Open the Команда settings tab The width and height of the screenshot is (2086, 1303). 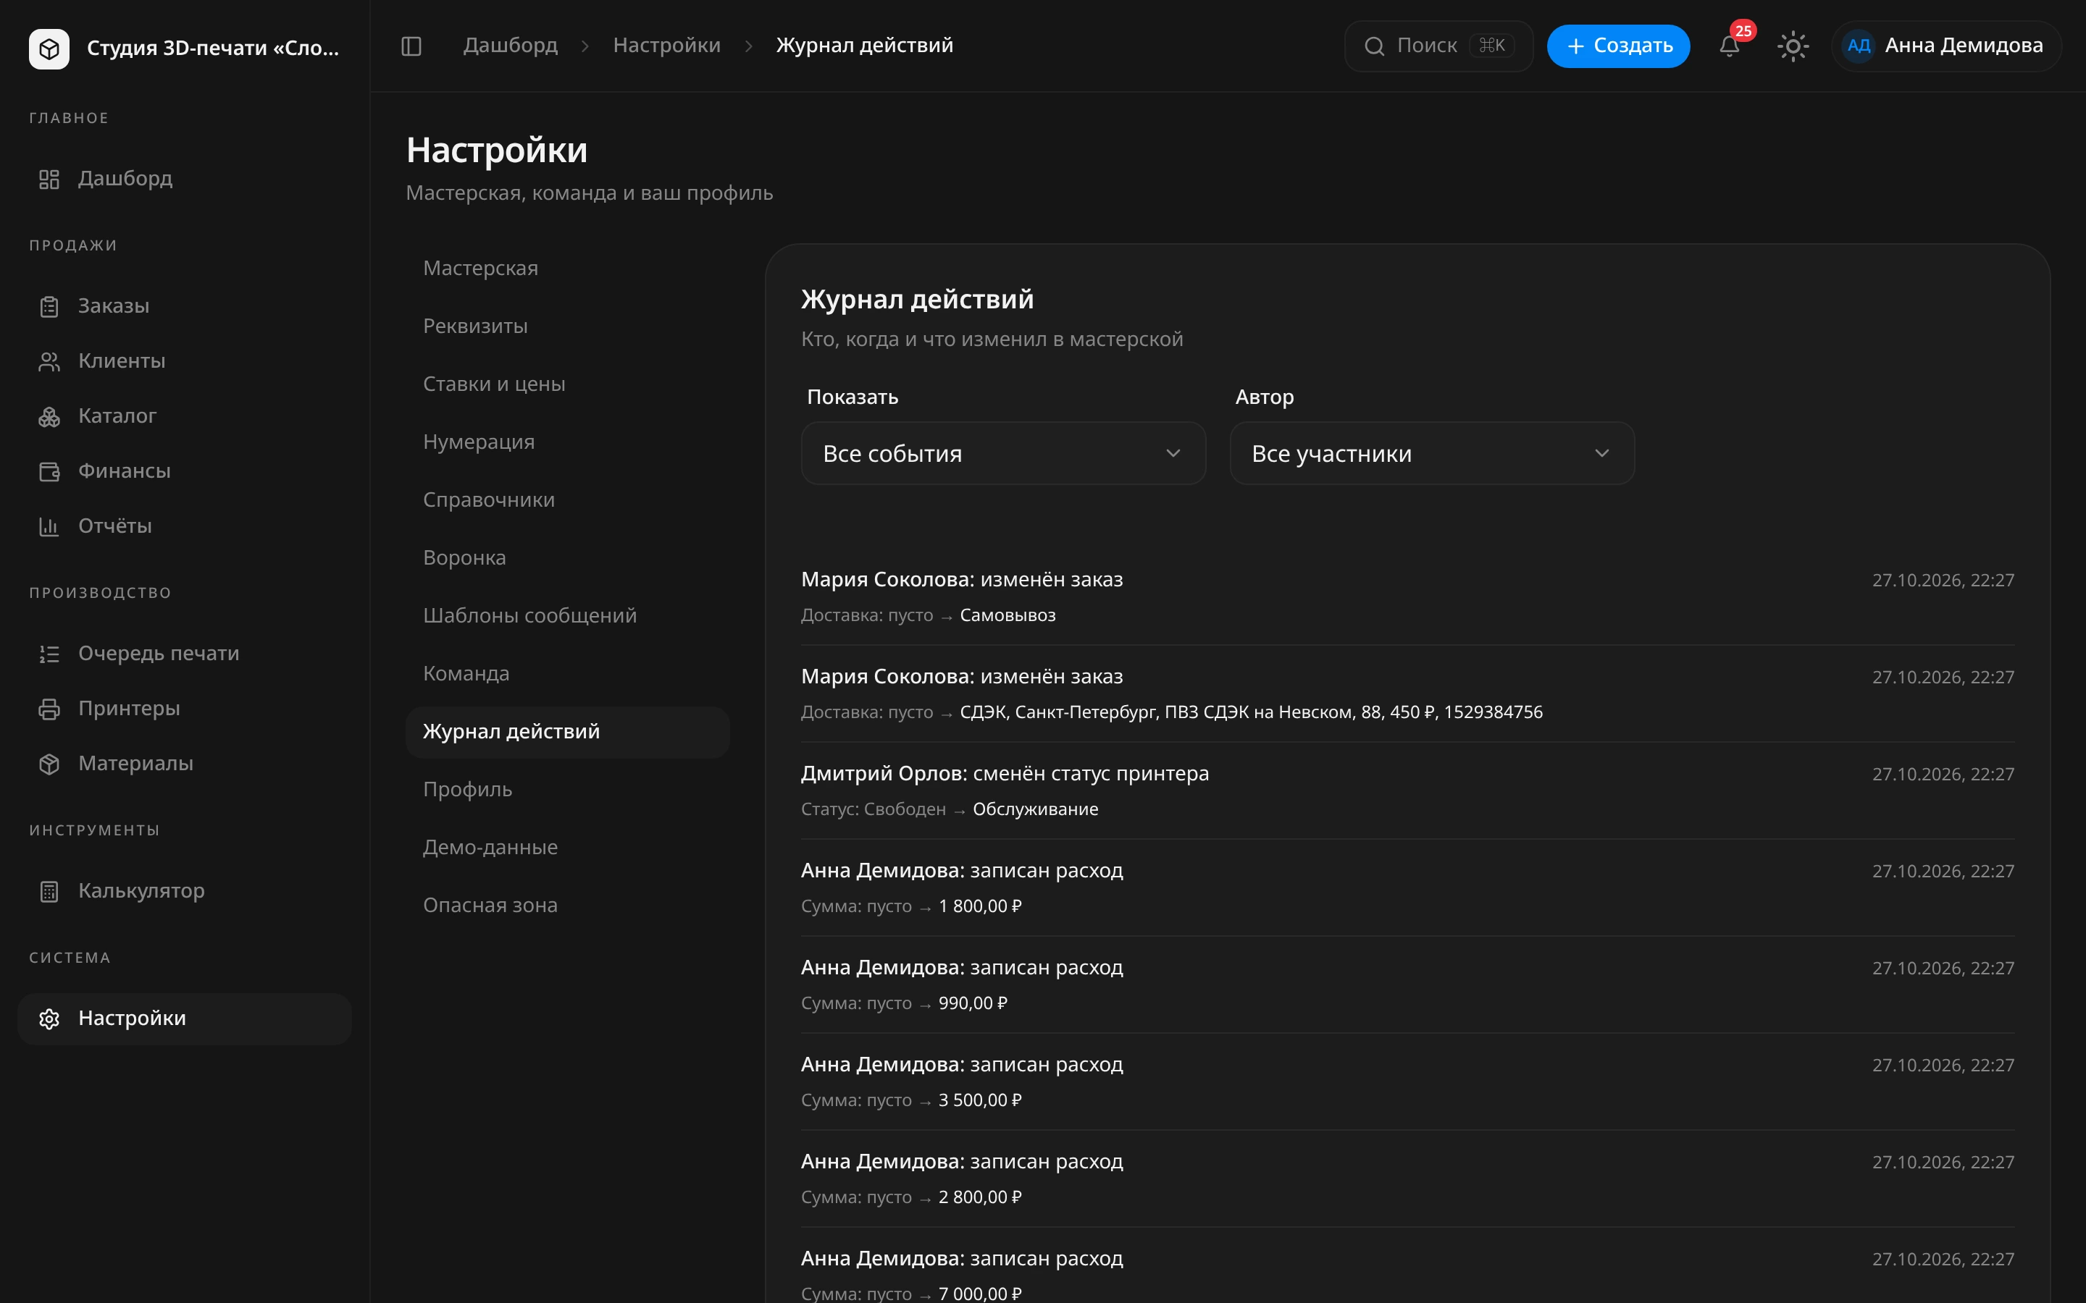tap(567, 673)
